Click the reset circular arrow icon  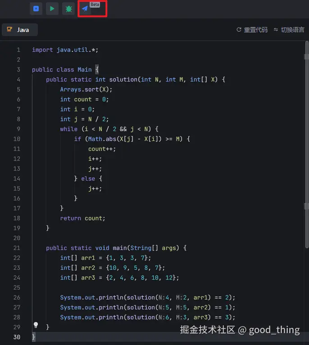(239, 29)
